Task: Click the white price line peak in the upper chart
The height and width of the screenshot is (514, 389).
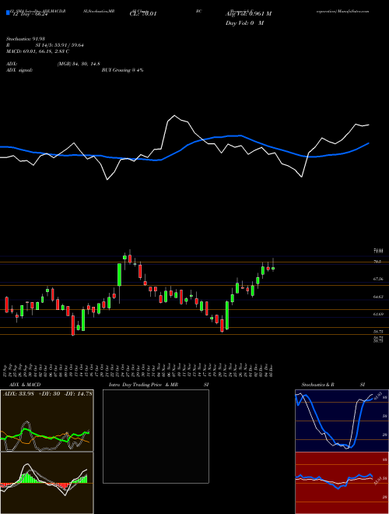Action: click(174, 116)
